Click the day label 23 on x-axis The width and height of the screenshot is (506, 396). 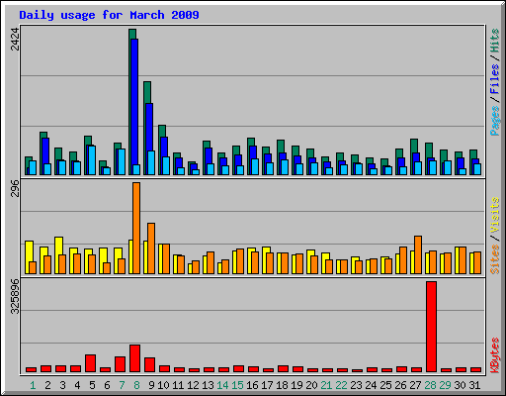click(356, 385)
